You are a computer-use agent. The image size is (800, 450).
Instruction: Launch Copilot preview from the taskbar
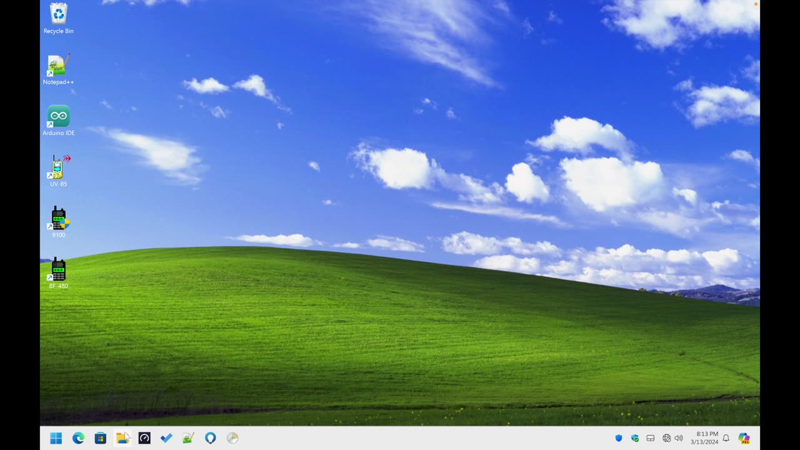click(x=744, y=438)
